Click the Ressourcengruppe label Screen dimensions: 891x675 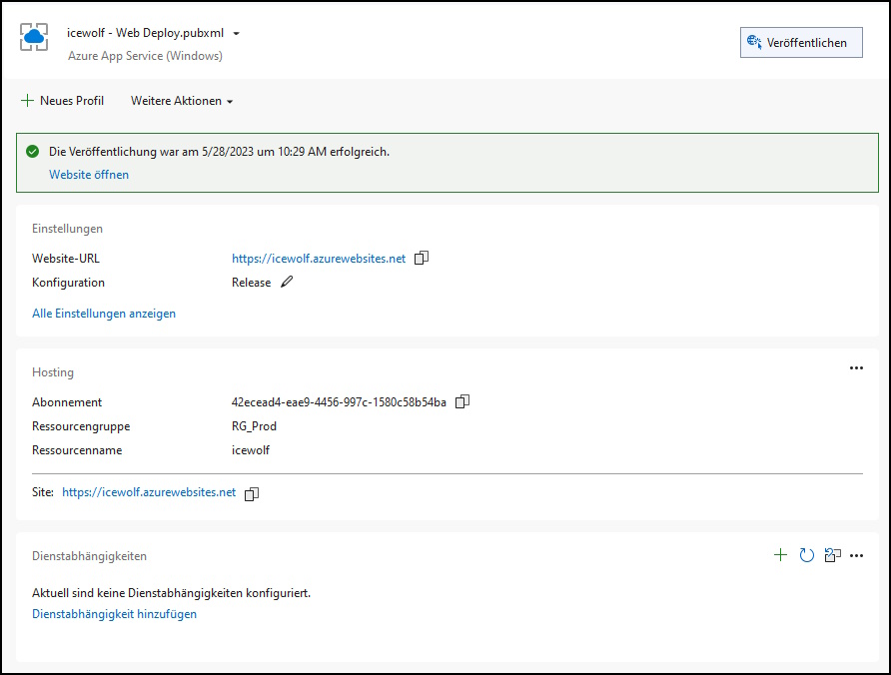click(81, 426)
